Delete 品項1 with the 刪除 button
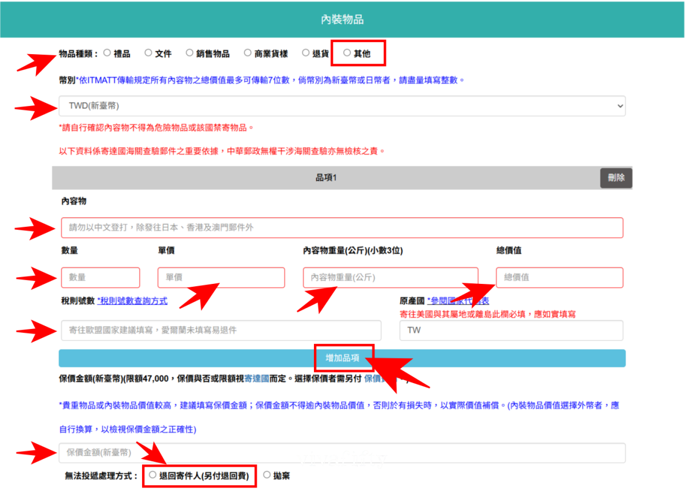Viewport: 685px width, 492px height. [616, 178]
